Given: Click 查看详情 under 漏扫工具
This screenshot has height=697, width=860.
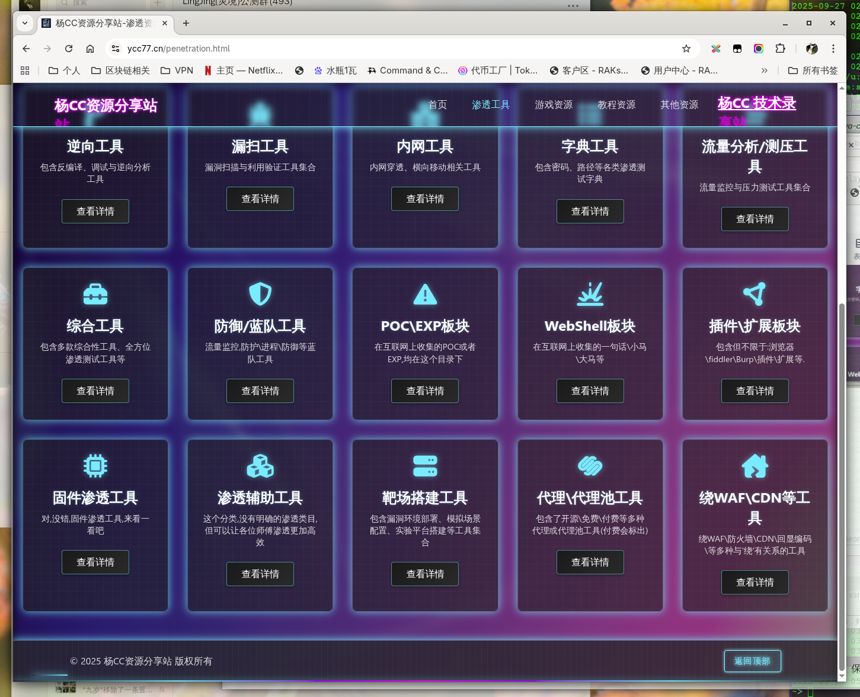Looking at the screenshot, I should [x=260, y=199].
